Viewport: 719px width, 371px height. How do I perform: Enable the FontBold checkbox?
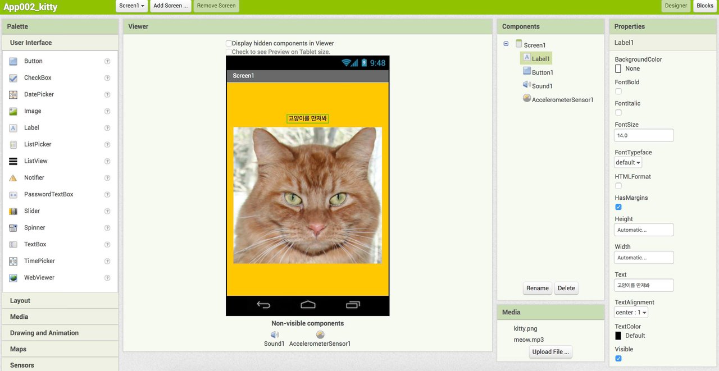(x=618, y=91)
